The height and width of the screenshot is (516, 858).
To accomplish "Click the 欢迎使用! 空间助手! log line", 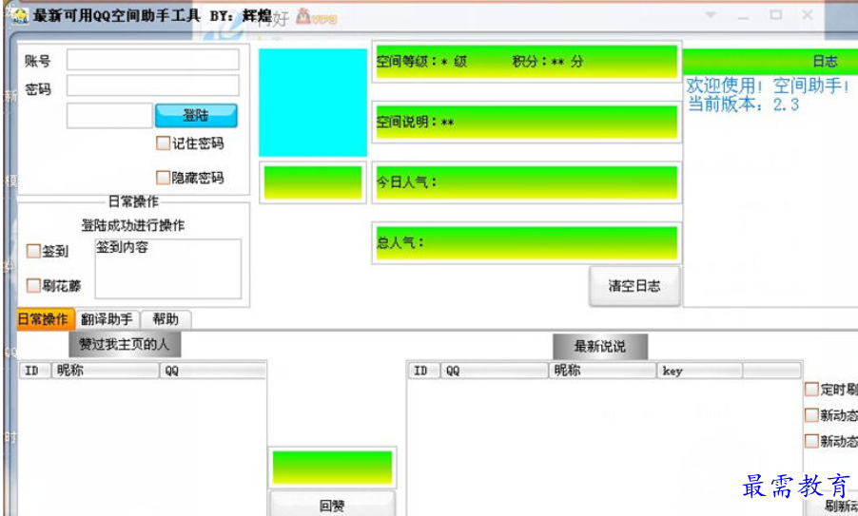I will tap(768, 86).
